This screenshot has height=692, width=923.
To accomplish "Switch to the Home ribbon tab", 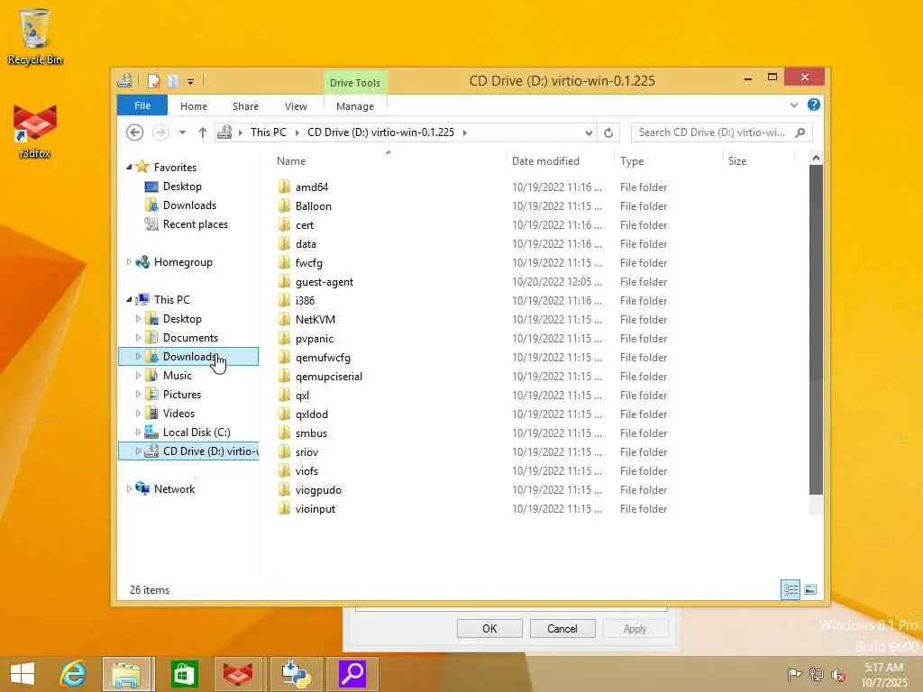I will point(194,106).
